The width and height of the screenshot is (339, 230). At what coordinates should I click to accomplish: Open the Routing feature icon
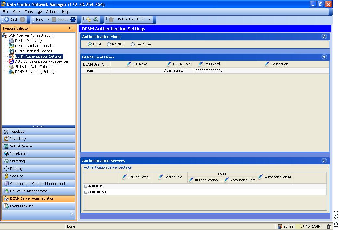[6, 169]
